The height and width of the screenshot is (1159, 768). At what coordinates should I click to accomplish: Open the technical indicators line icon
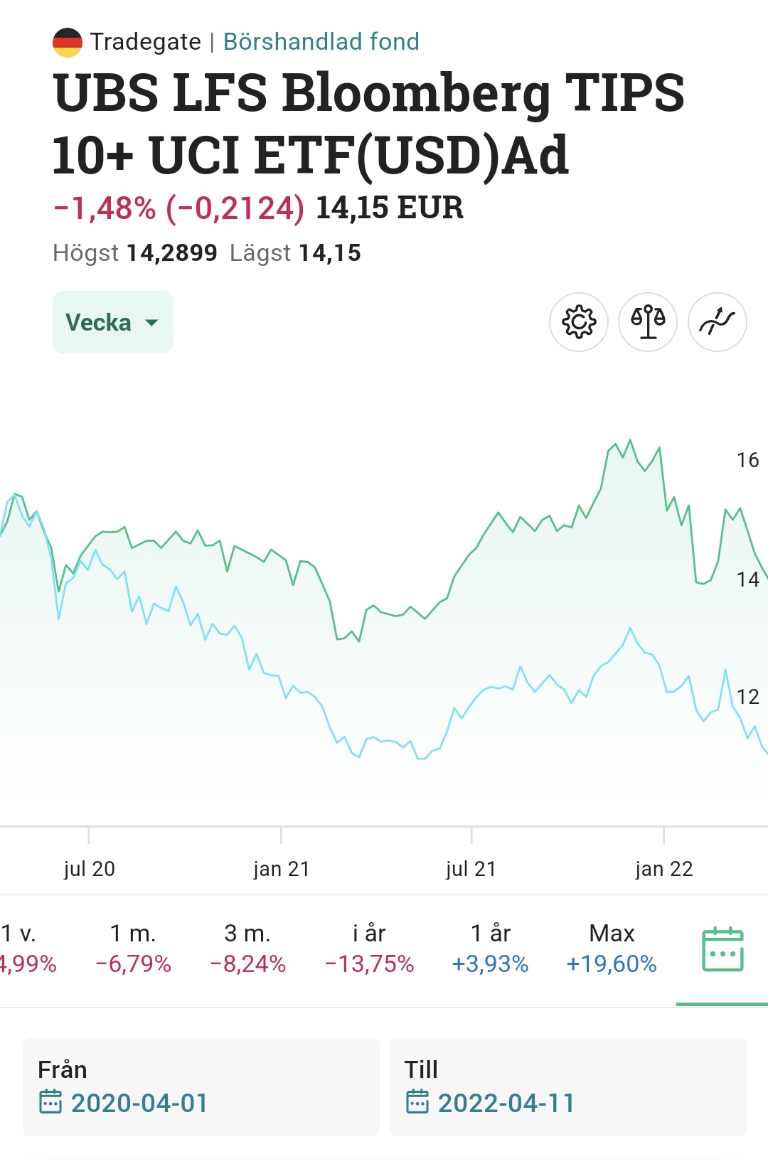[x=717, y=322]
